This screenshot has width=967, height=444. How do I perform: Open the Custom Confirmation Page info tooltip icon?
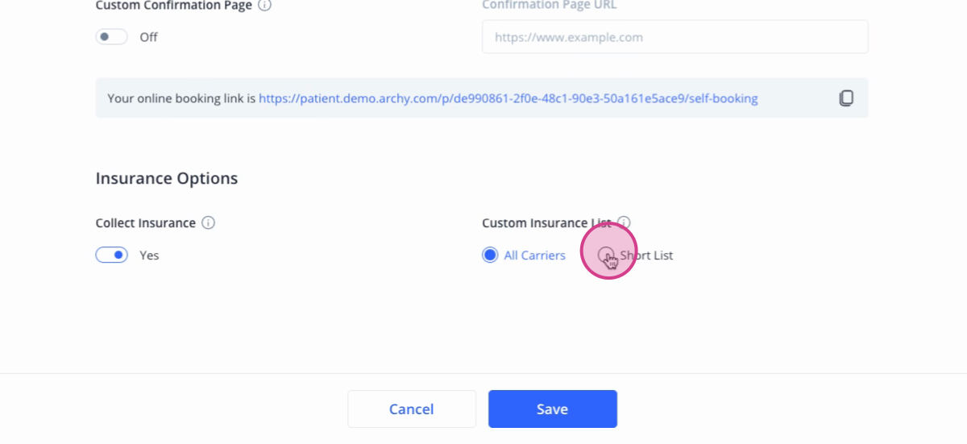click(265, 6)
